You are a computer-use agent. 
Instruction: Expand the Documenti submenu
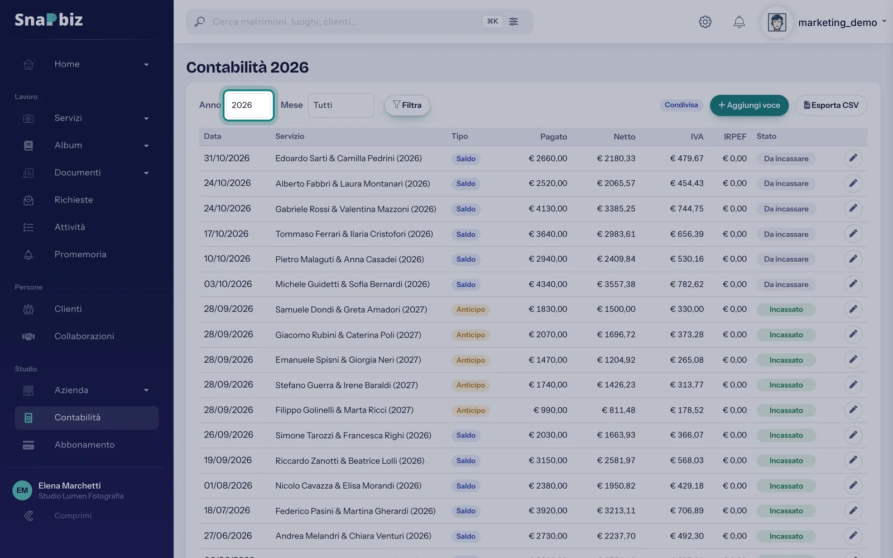146,173
